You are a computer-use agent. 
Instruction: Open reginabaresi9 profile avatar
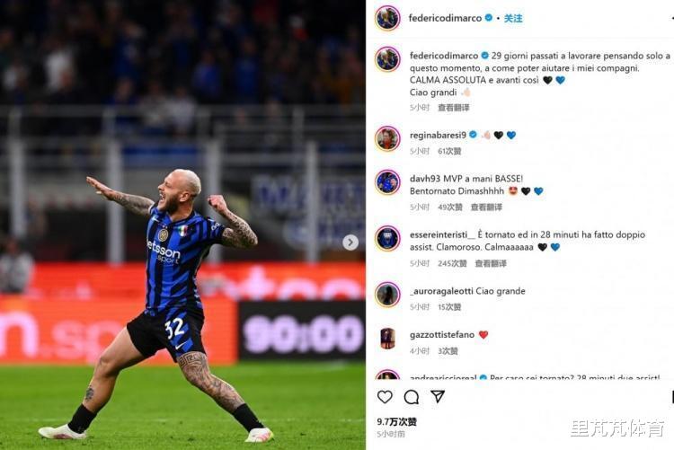click(x=387, y=139)
